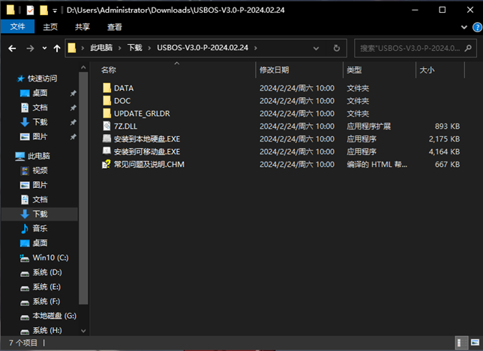Open recent locations dropdown beside Forward arrow

pos(44,48)
